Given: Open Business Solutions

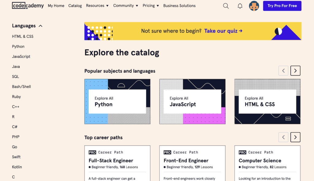Looking at the screenshot, I should click(179, 6).
